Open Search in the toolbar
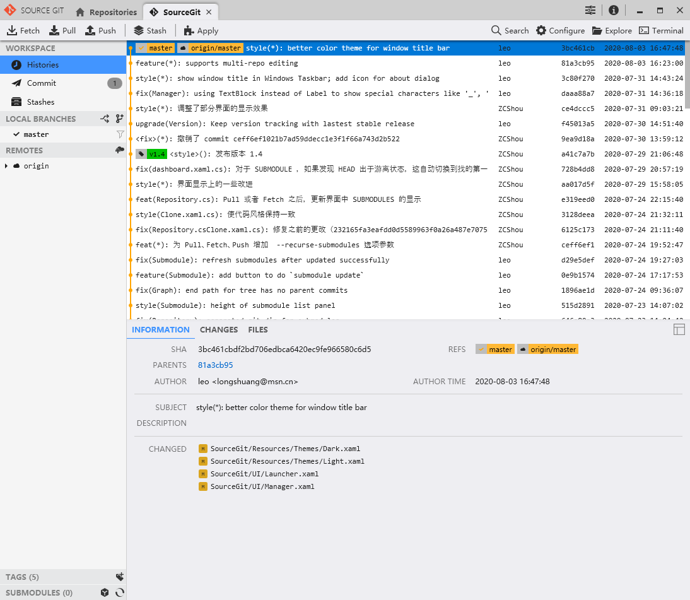The image size is (690, 600). pos(510,30)
